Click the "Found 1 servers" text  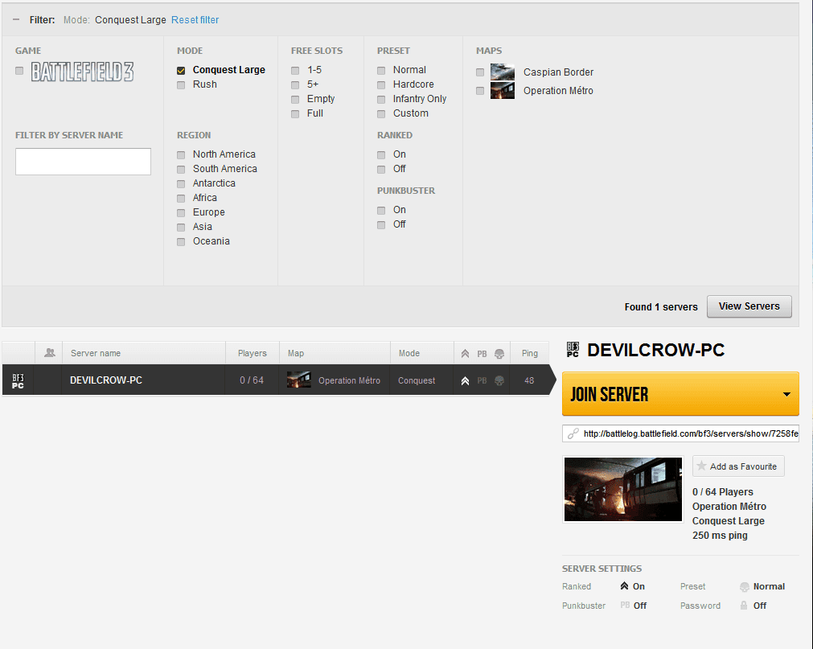[661, 307]
